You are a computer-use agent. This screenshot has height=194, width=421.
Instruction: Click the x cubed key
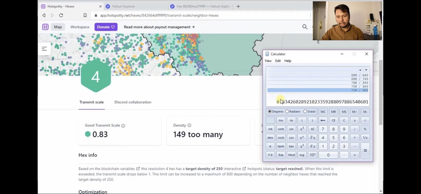point(302,146)
